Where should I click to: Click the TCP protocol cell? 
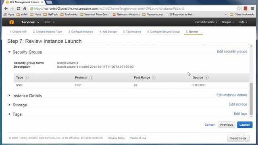(78, 85)
